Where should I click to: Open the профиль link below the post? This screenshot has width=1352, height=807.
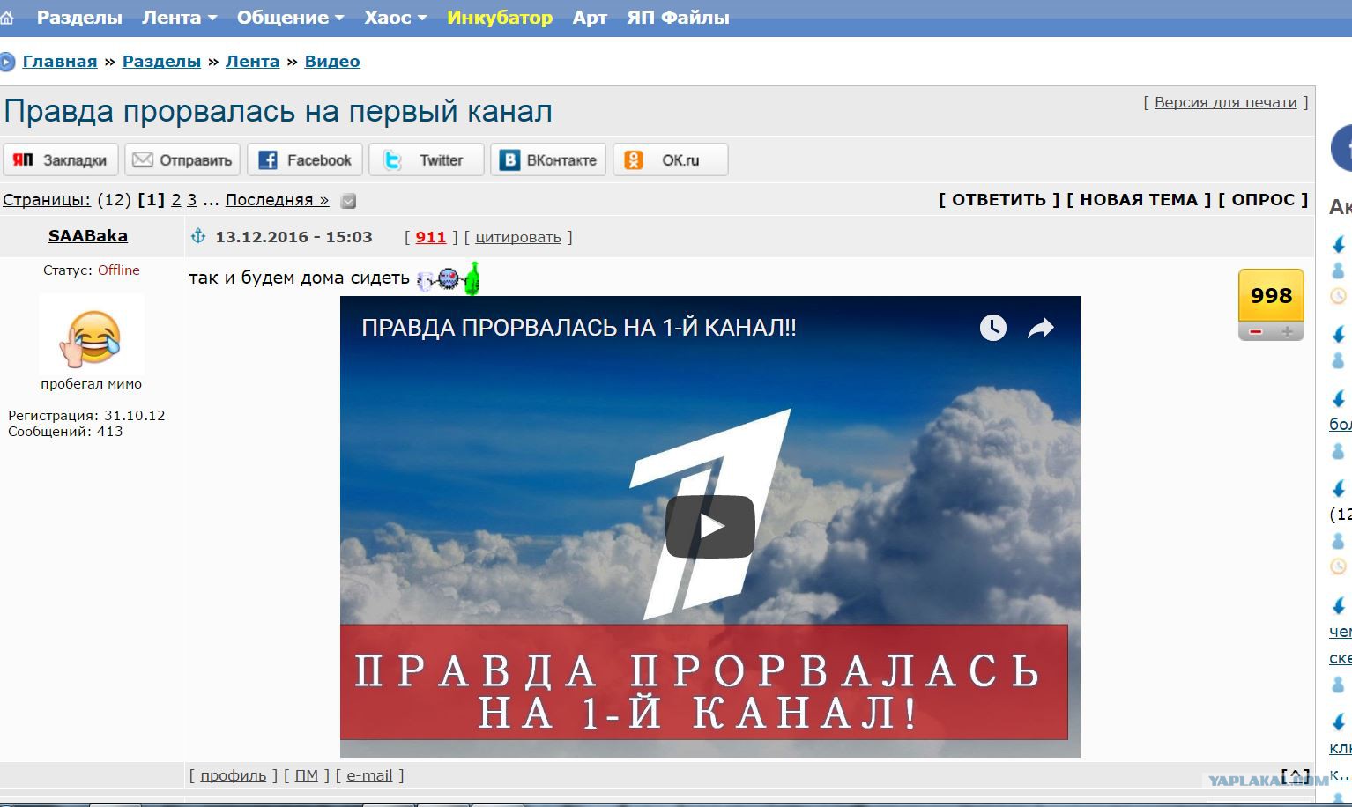coord(233,775)
